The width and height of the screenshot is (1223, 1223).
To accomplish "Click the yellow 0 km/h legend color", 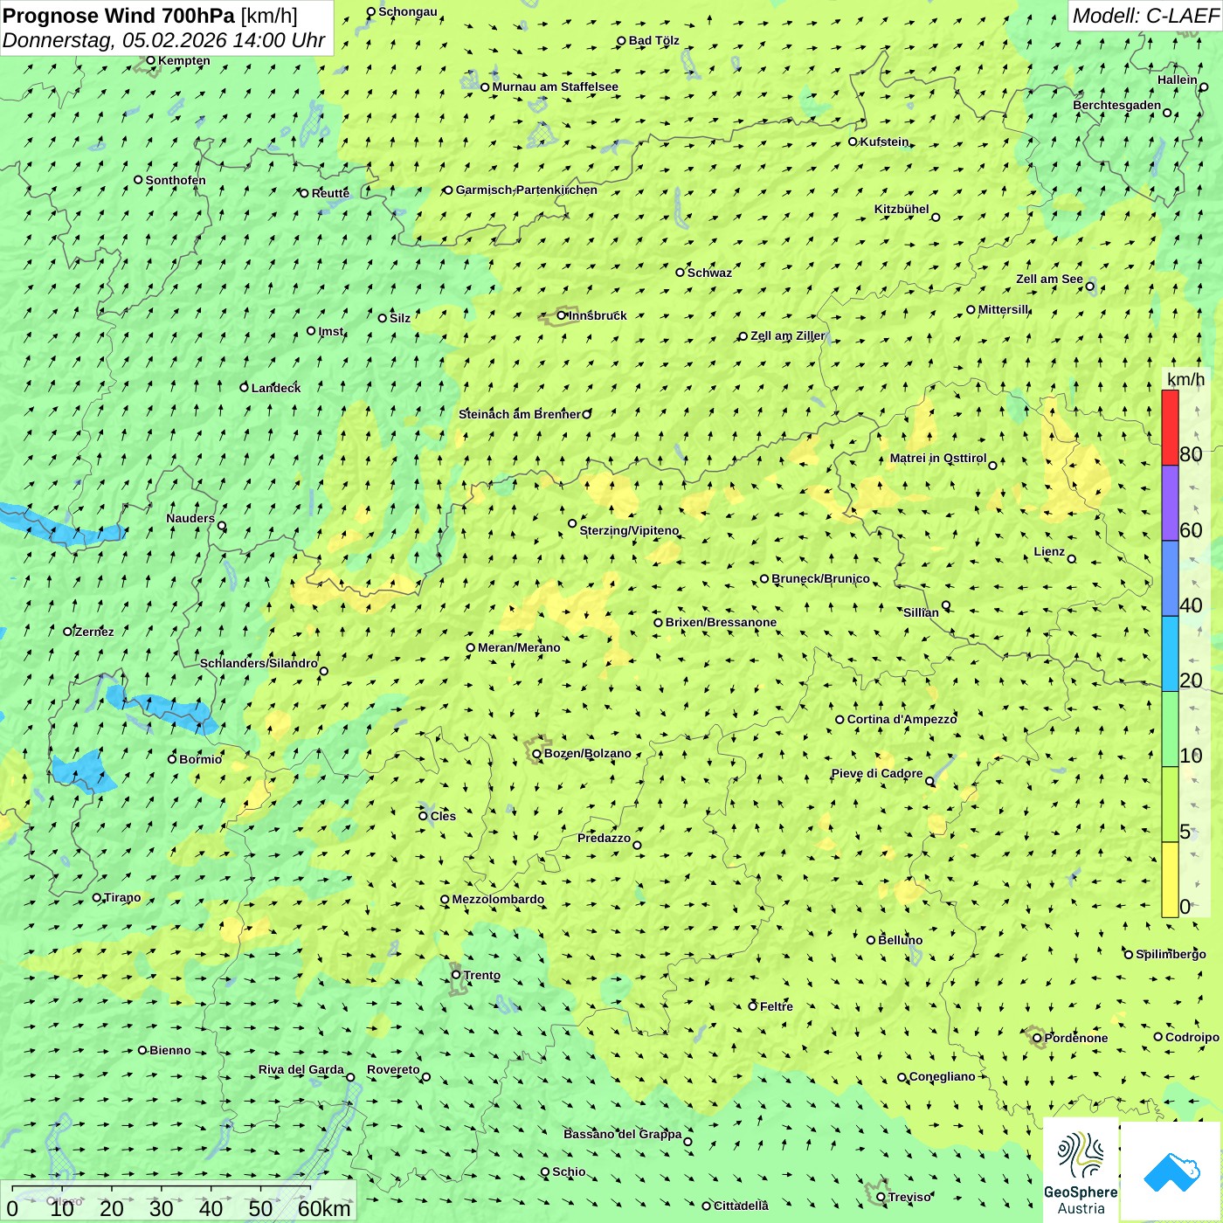I will (x=1170, y=880).
